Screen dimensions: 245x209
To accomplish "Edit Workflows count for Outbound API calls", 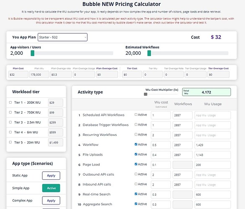I will 183,175.
